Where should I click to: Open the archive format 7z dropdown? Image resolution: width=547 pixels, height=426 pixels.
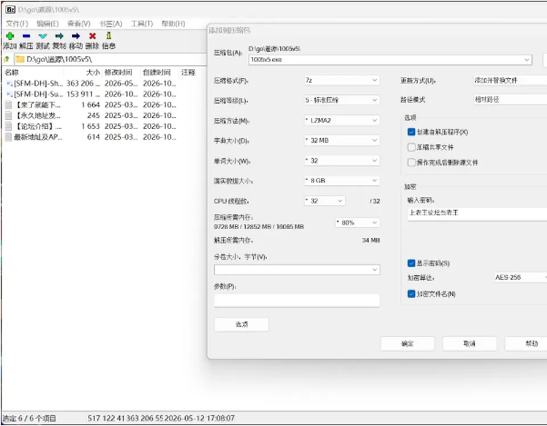coord(341,80)
